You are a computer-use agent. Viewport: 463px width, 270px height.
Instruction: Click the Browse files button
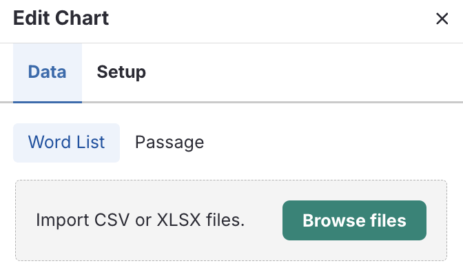coord(354,220)
